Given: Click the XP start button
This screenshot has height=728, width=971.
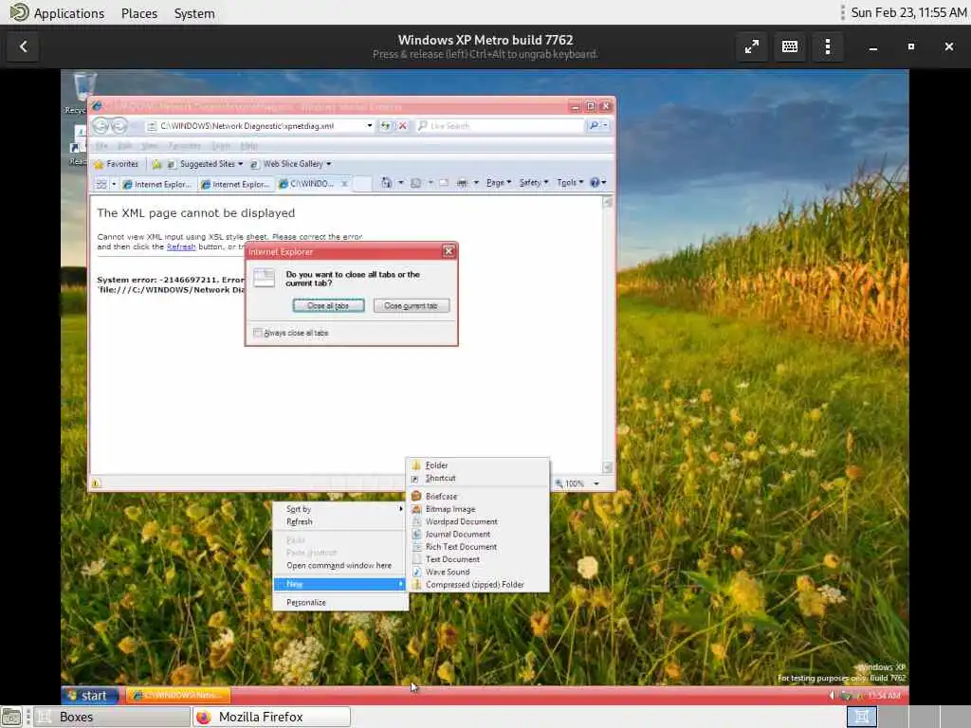Looking at the screenshot, I should (x=91, y=695).
